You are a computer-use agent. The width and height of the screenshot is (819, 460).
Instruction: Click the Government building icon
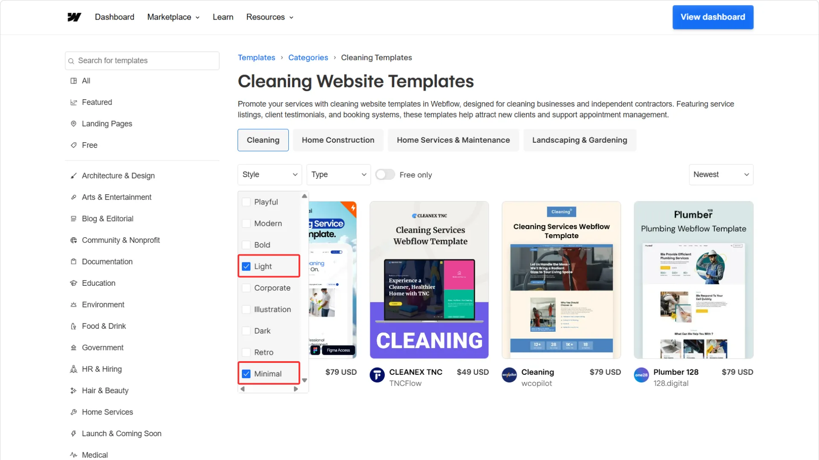tap(73, 348)
